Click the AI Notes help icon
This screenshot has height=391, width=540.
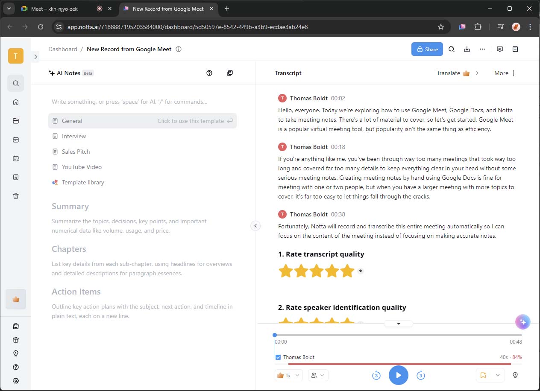tap(209, 73)
